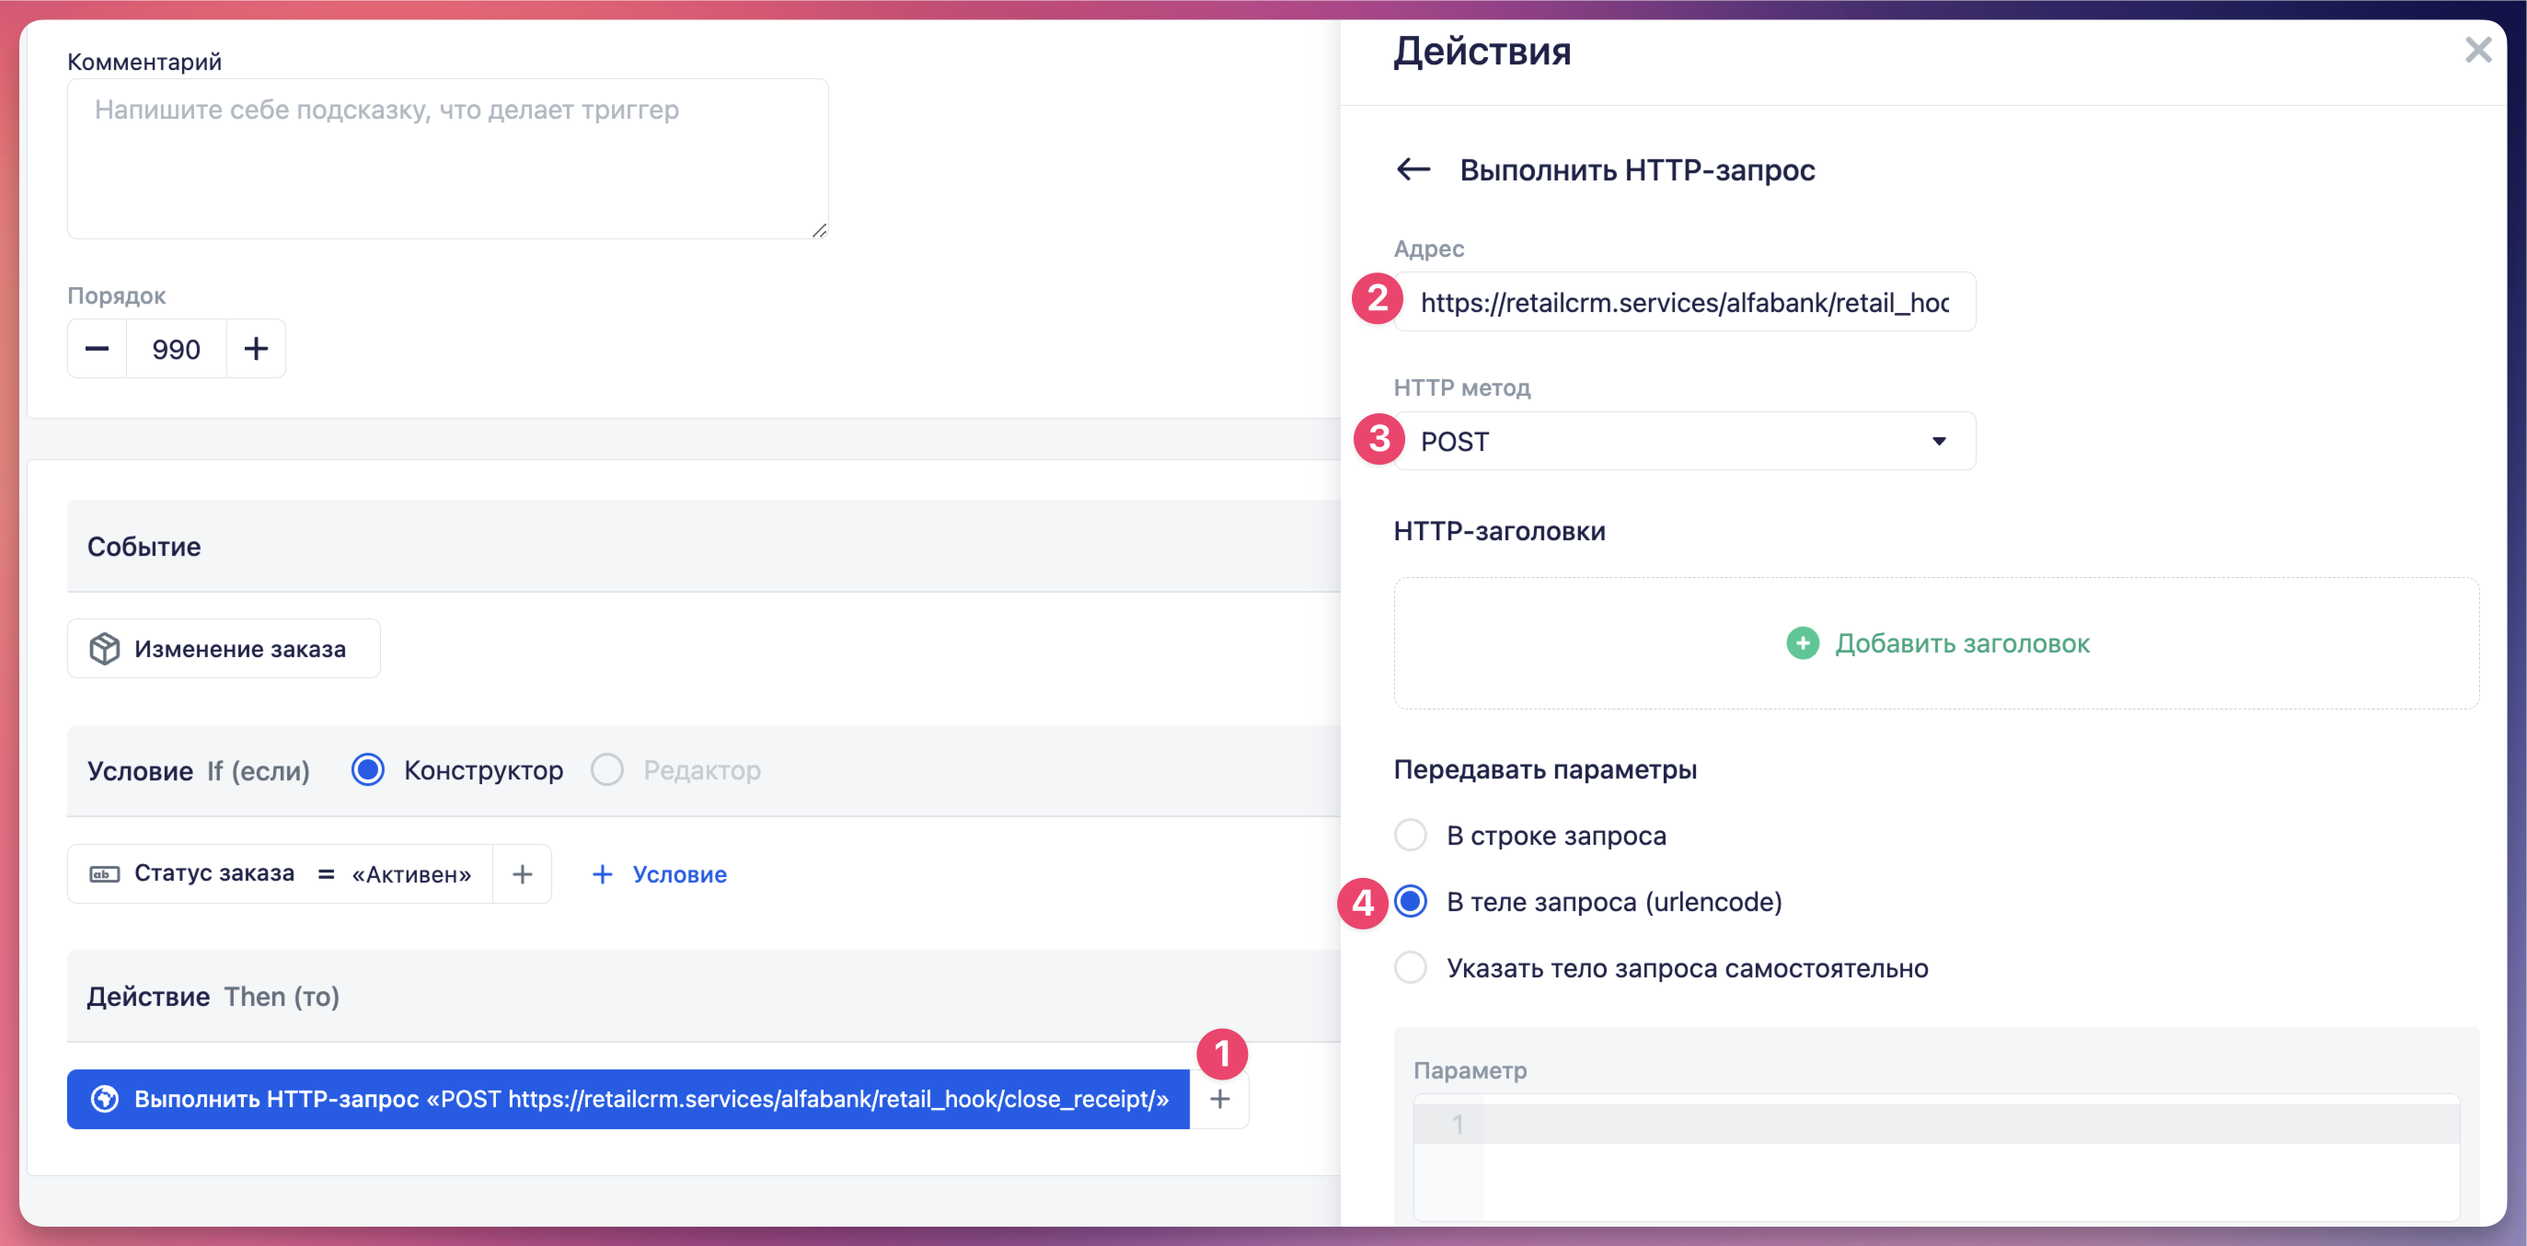Click the Добавить заголовок link text
Viewport: 2527px width, 1246px height.
pos(1962,643)
